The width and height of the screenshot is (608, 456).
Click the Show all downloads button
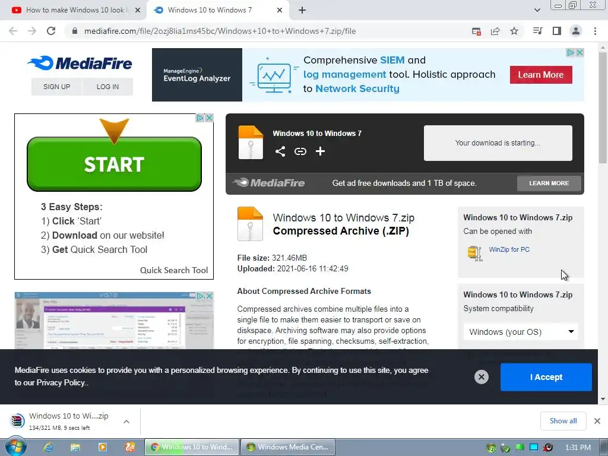pos(563,421)
